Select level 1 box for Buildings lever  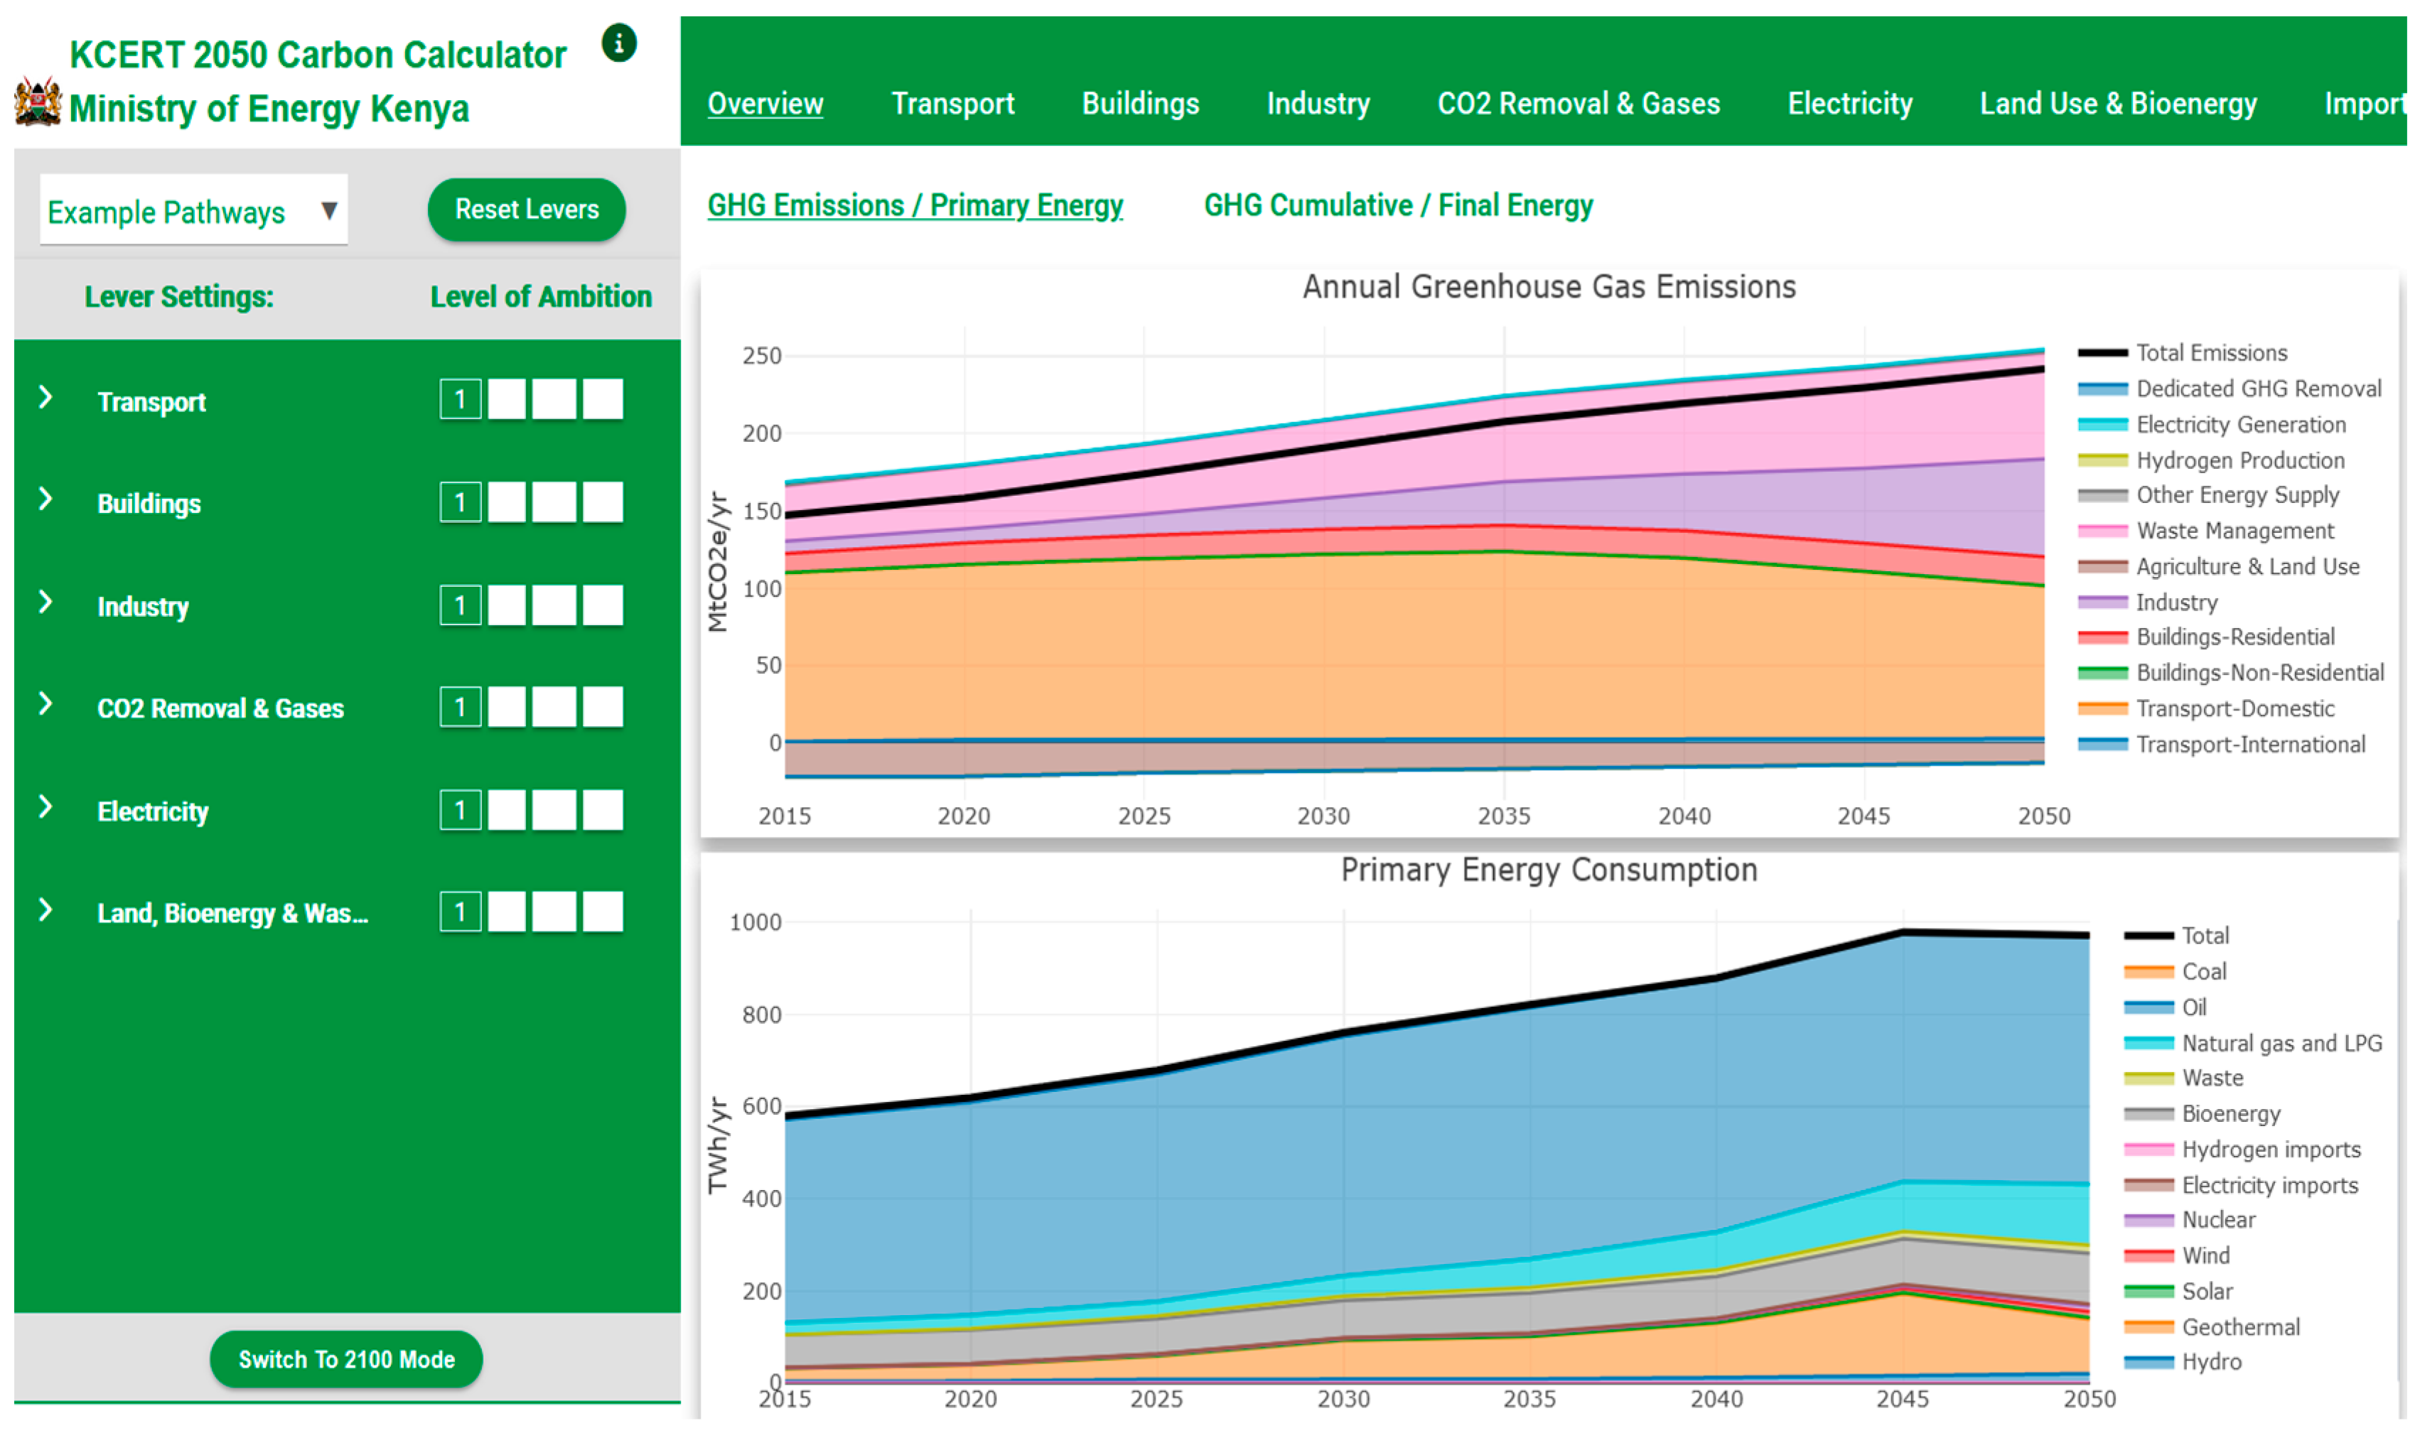461,502
